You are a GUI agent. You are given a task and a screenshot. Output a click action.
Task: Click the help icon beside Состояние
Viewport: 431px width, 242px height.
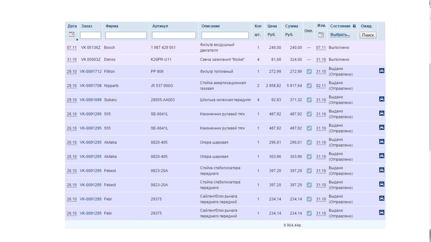(x=354, y=26)
